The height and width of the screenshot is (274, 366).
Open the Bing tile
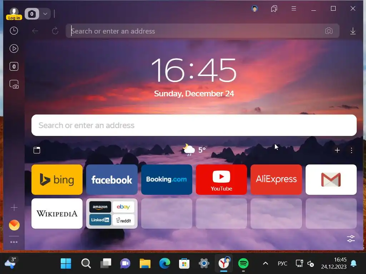click(57, 179)
